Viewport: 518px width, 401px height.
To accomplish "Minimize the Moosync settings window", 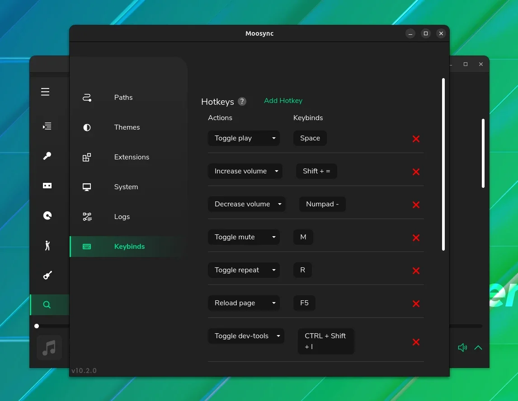I will (x=410, y=34).
